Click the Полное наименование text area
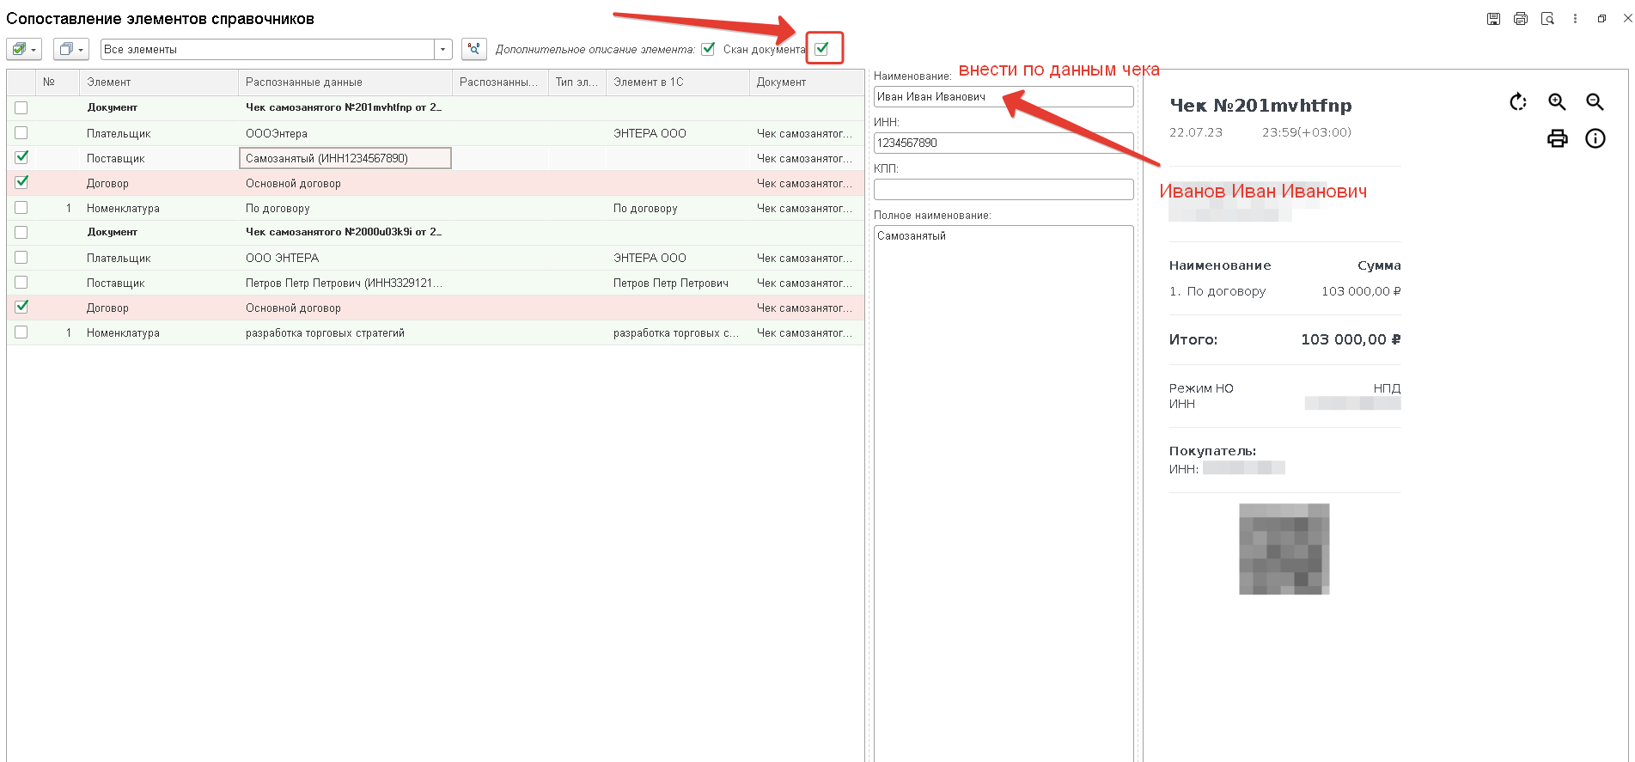The image size is (1635, 762). point(1004,493)
